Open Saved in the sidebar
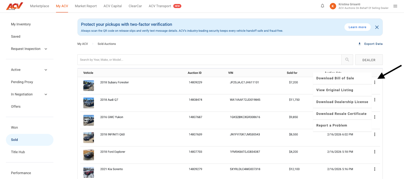404x179 pixels. tap(16, 37)
